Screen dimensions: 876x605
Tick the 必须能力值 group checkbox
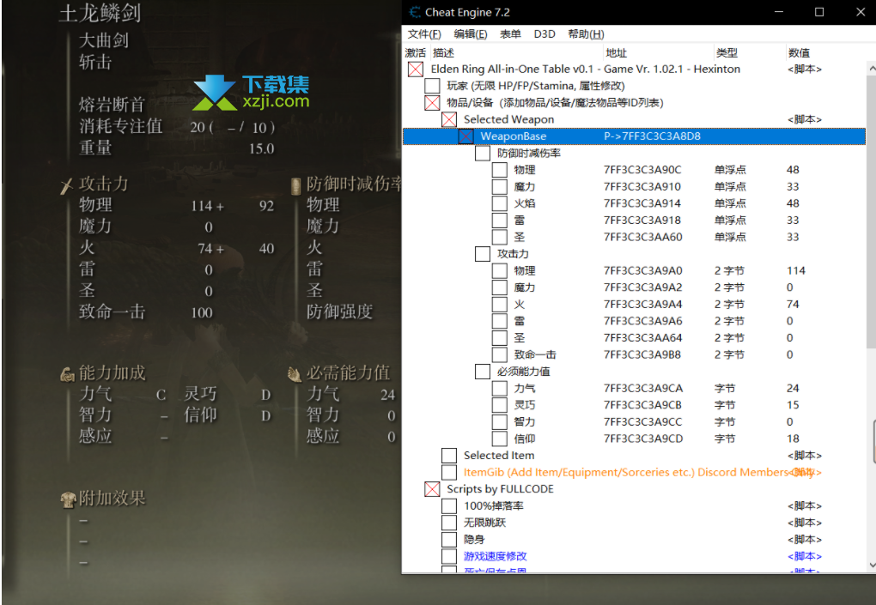(x=482, y=371)
